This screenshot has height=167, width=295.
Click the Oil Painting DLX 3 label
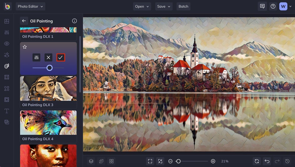click(37, 105)
